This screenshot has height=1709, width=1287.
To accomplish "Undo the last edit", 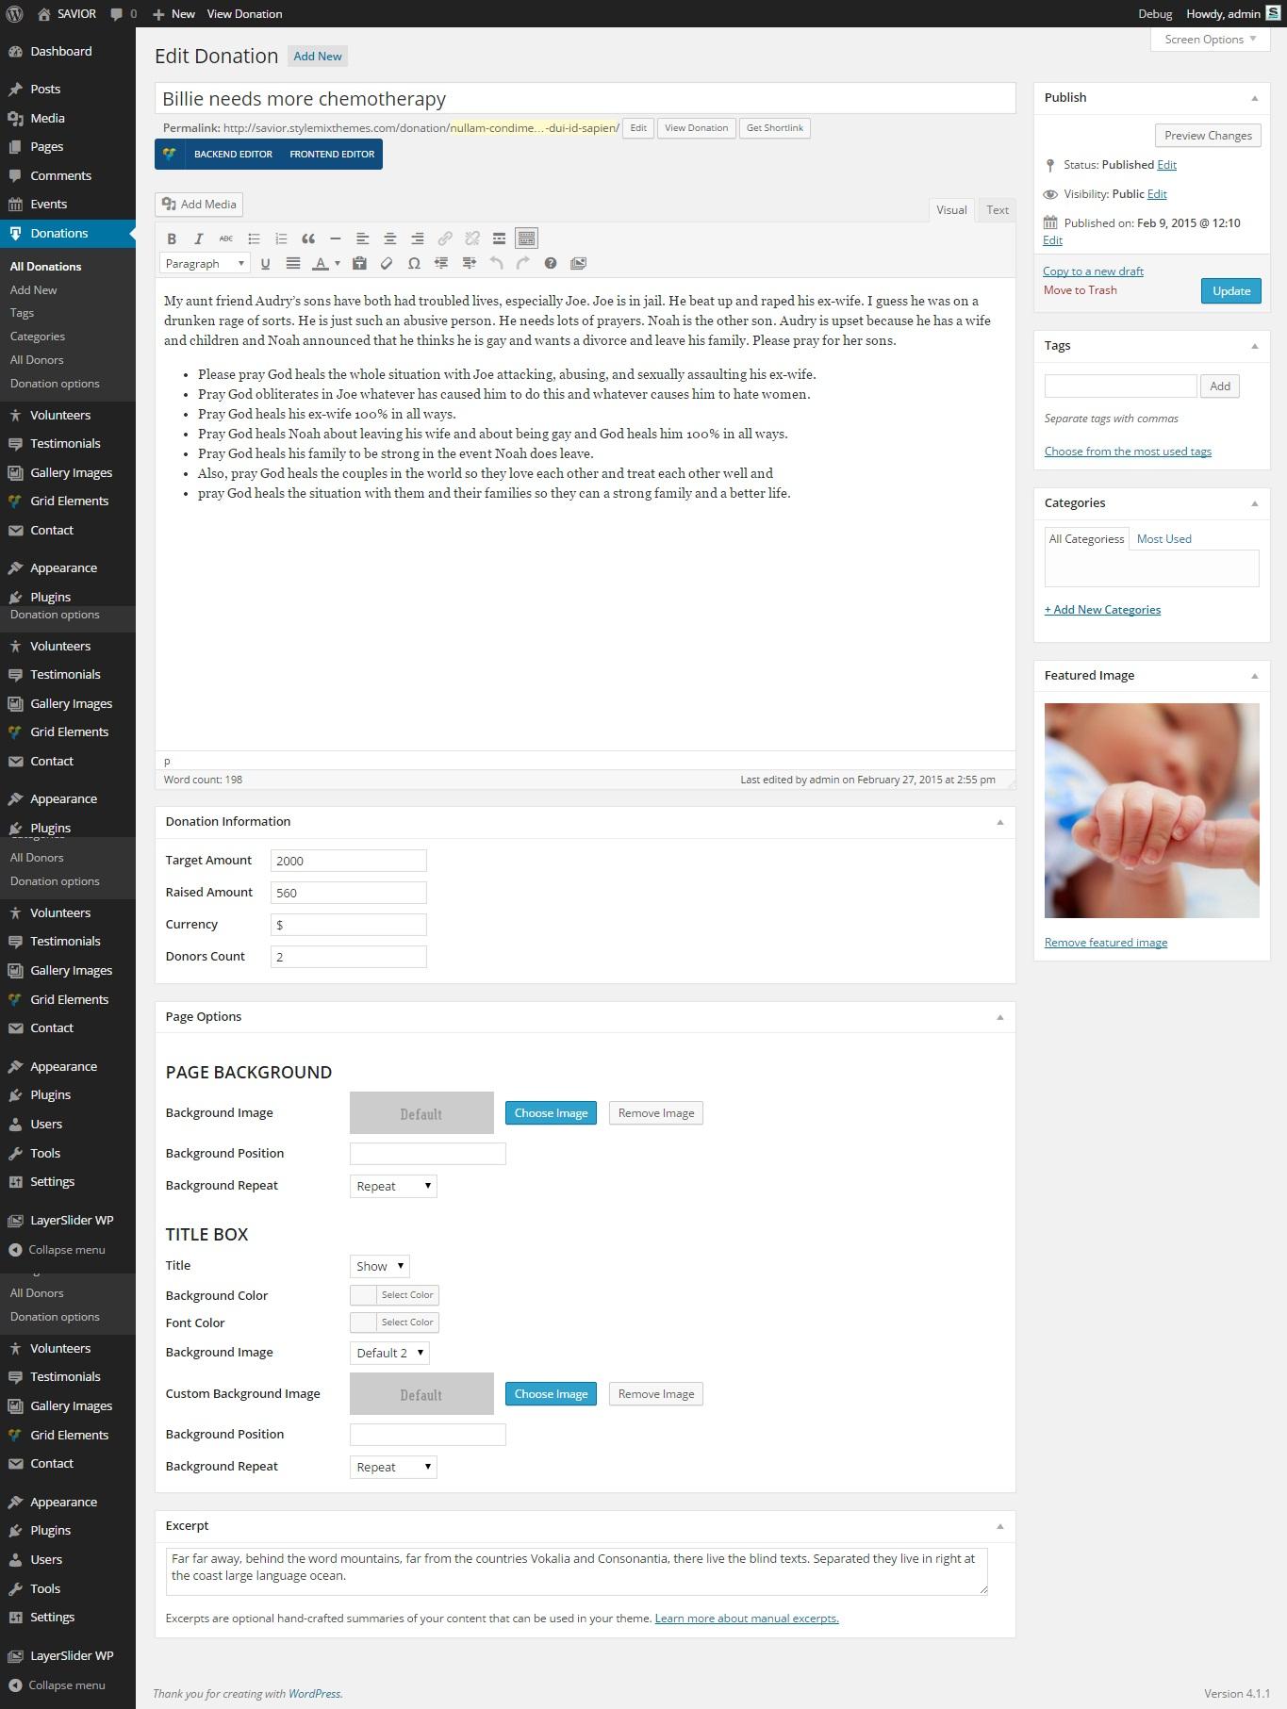I will [x=496, y=264].
